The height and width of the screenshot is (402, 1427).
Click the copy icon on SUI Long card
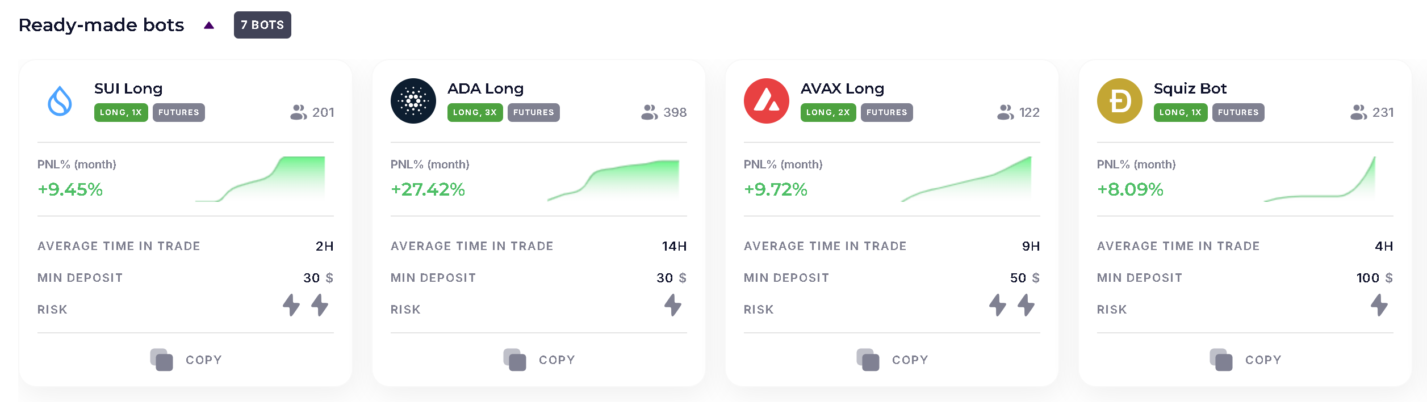pyautogui.click(x=162, y=360)
